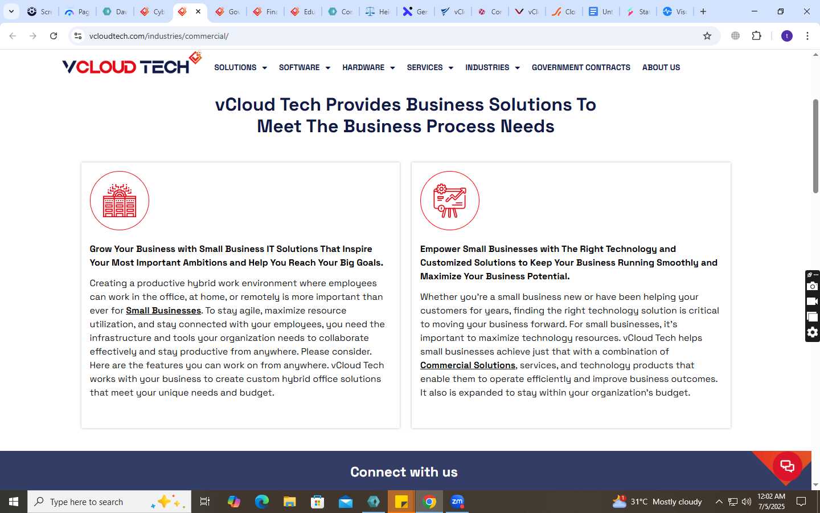
Task: Open the volume control in system tray
Action: pyautogui.click(x=747, y=502)
